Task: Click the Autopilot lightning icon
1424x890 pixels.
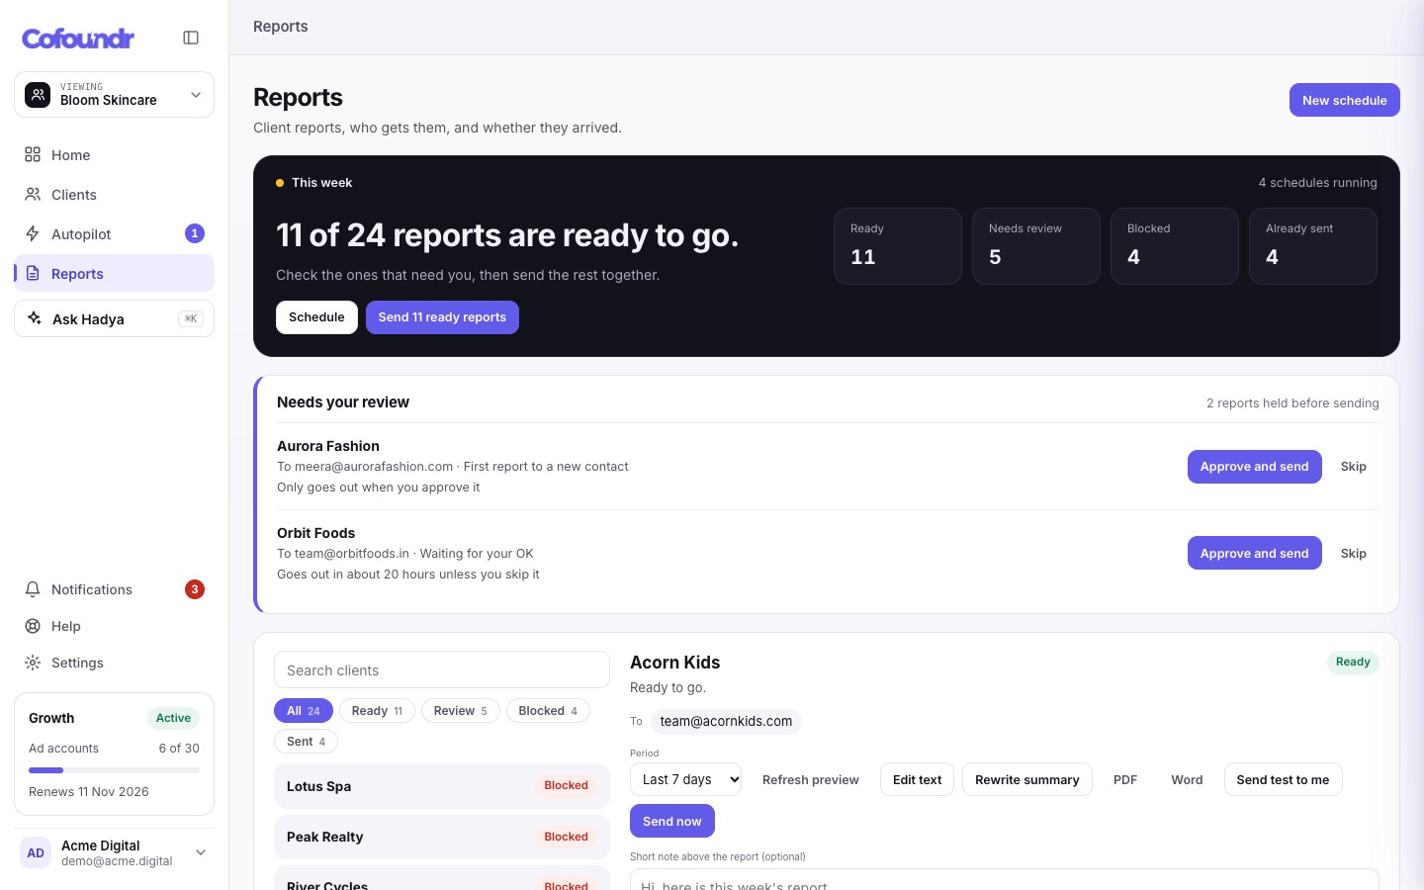Action: click(33, 233)
